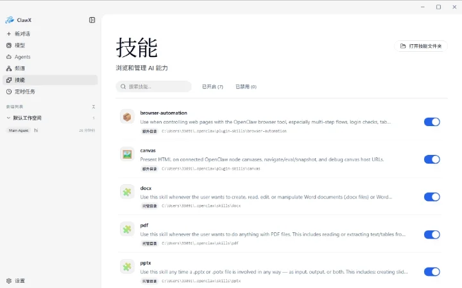Open the canvas skill title

[x=148, y=150]
